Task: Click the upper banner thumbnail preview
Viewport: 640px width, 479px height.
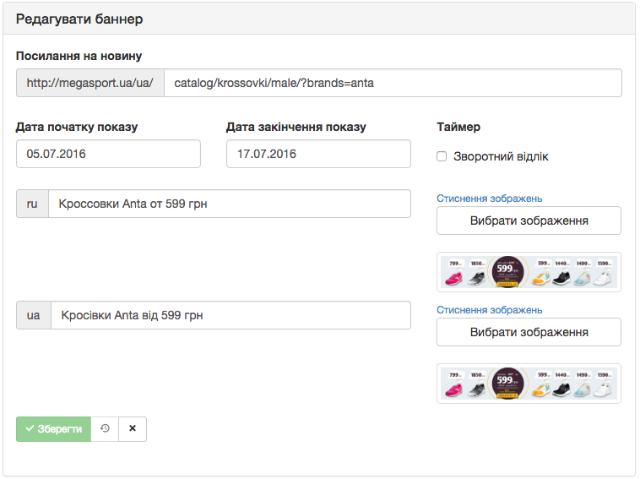Action: (529, 272)
